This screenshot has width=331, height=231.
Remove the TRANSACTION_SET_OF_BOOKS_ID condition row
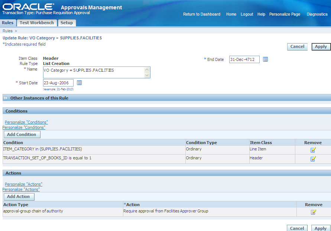pyautogui.click(x=313, y=159)
